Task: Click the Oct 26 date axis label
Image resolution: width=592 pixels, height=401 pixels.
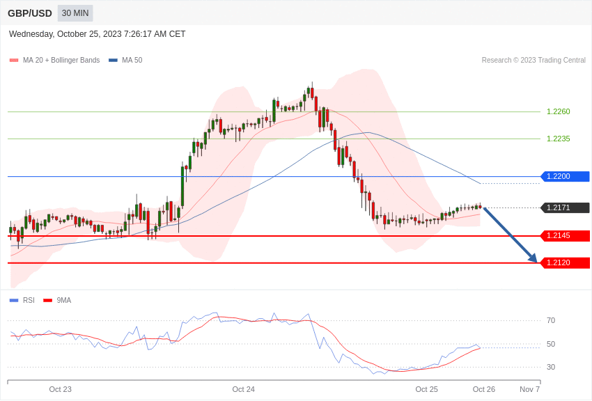Action: [484, 389]
